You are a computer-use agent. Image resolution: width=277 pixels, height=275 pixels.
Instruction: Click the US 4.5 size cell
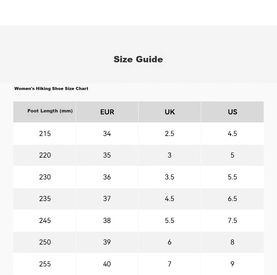pyautogui.click(x=232, y=133)
